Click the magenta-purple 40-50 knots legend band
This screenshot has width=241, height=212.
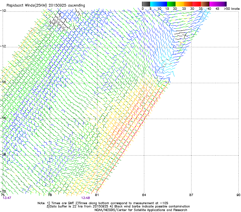click(x=218, y=4)
